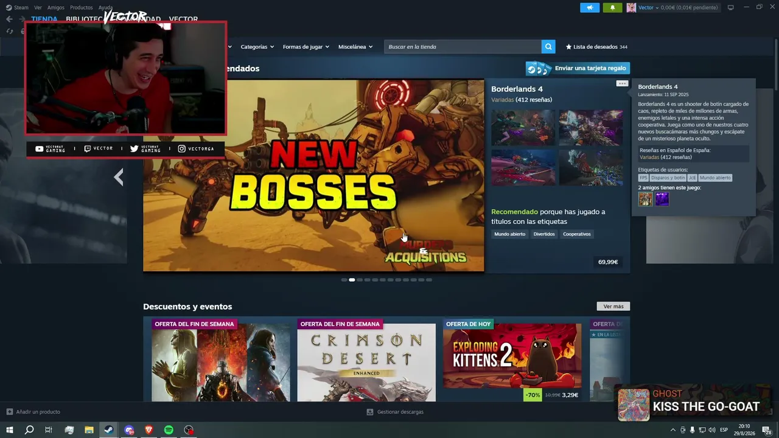This screenshot has height=438, width=779.
Task: Show hidden system tray icons
Action: 672,430
